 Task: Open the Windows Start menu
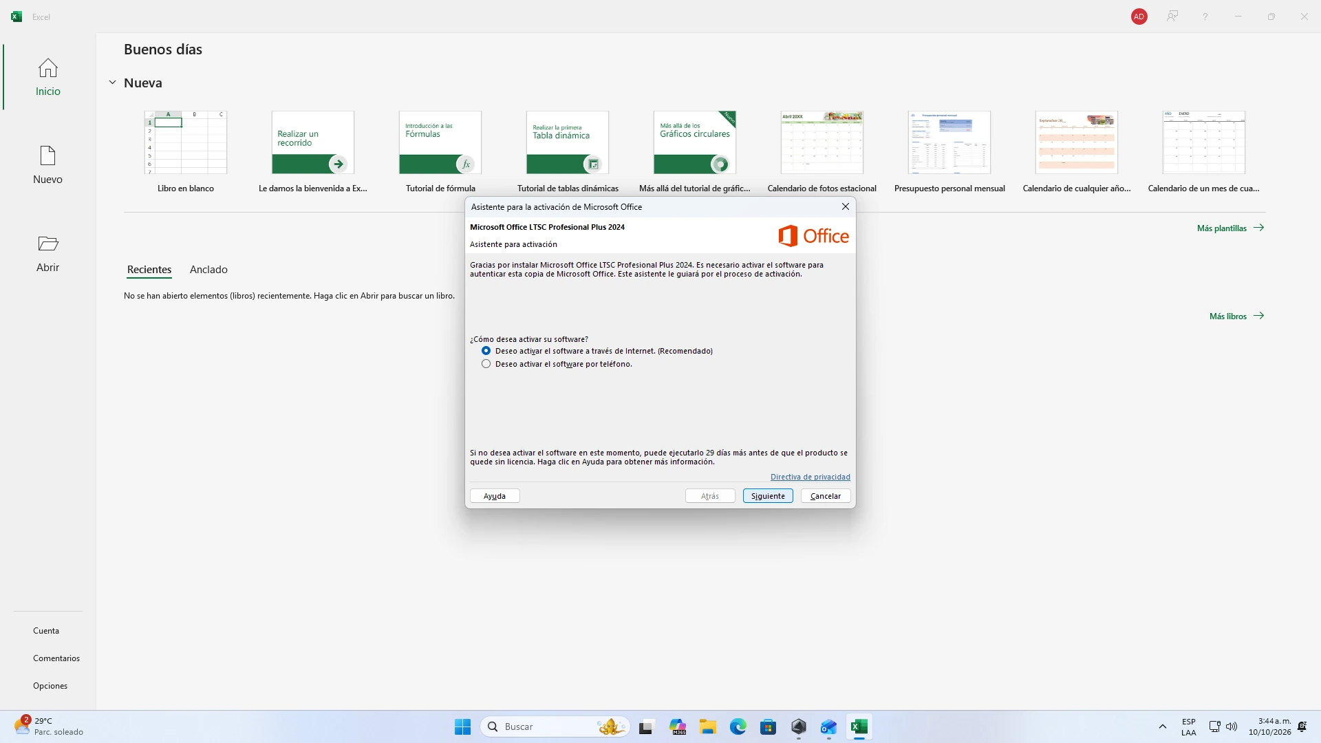[x=462, y=726]
